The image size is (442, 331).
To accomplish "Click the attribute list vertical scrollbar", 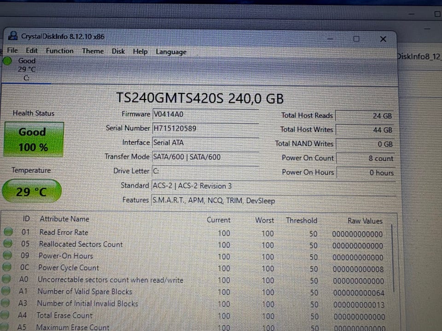I will coord(393,259).
